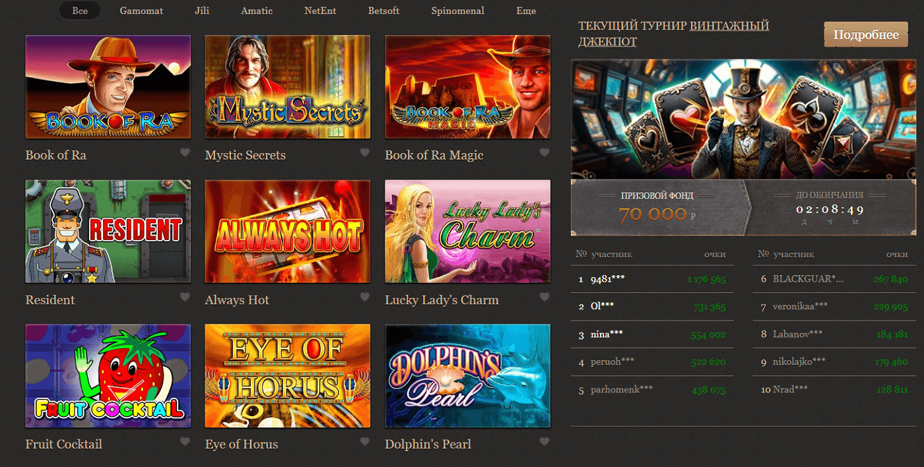Launch Resident game thumbnail
Viewport: 924px width, 467px height.
[108, 231]
